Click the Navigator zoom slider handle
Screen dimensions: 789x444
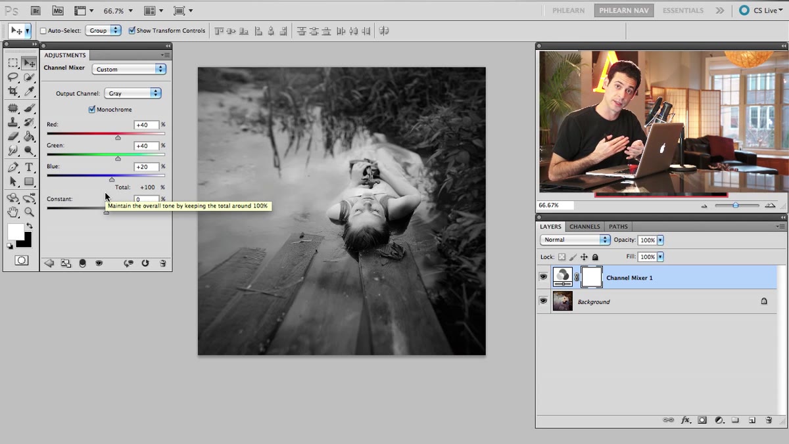point(736,206)
